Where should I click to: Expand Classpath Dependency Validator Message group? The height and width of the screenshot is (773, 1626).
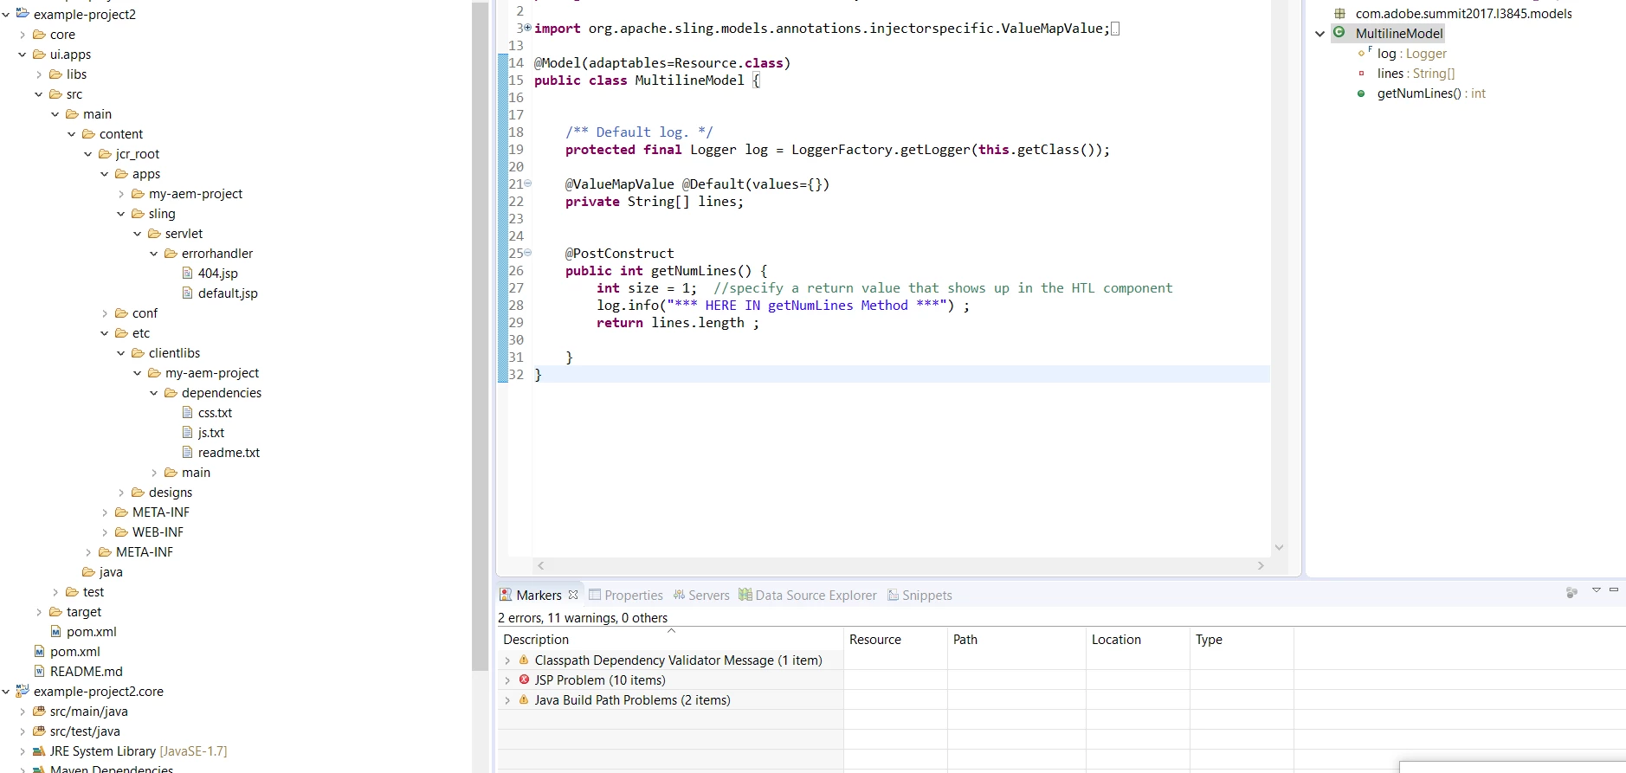click(x=507, y=660)
